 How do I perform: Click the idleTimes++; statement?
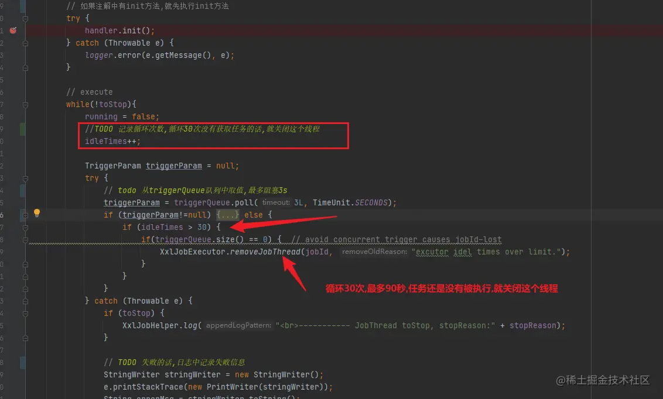[x=112, y=141]
